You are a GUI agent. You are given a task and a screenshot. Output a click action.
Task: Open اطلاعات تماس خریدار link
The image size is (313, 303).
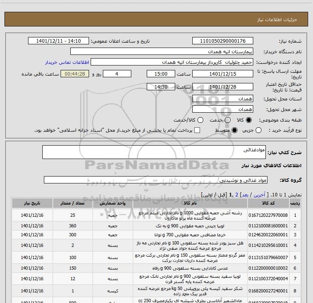(67, 62)
